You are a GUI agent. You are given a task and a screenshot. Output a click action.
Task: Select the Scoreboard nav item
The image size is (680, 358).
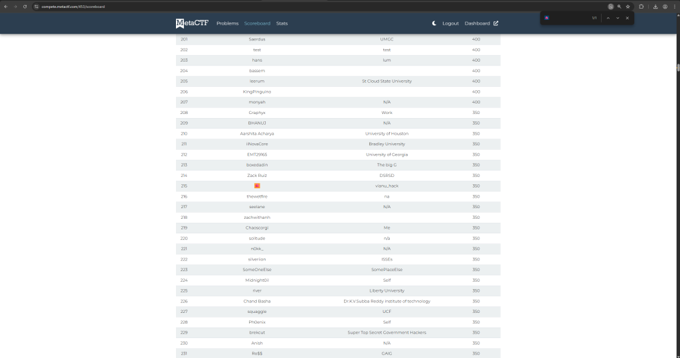[257, 23]
